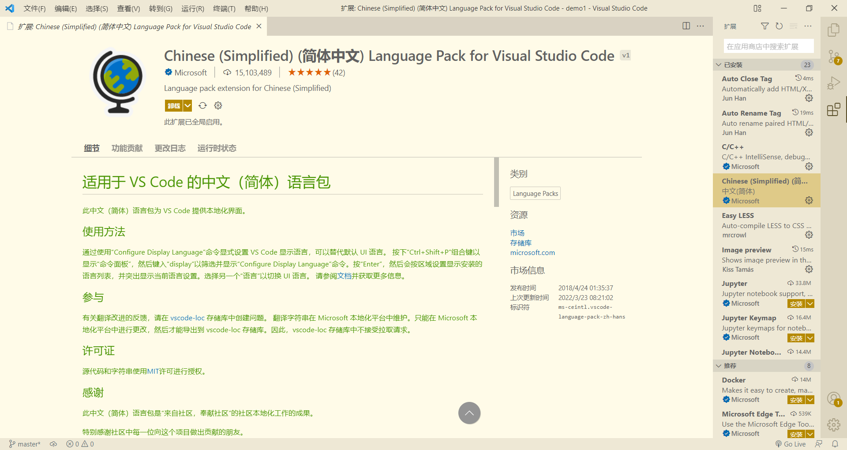Image resolution: width=847 pixels, height=450 pixels.
Task: Open uninstall button dropdown arrow
Action: point(187,105)
